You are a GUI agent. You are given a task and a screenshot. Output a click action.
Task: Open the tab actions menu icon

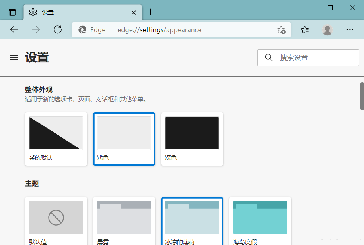tap(12, 12)
